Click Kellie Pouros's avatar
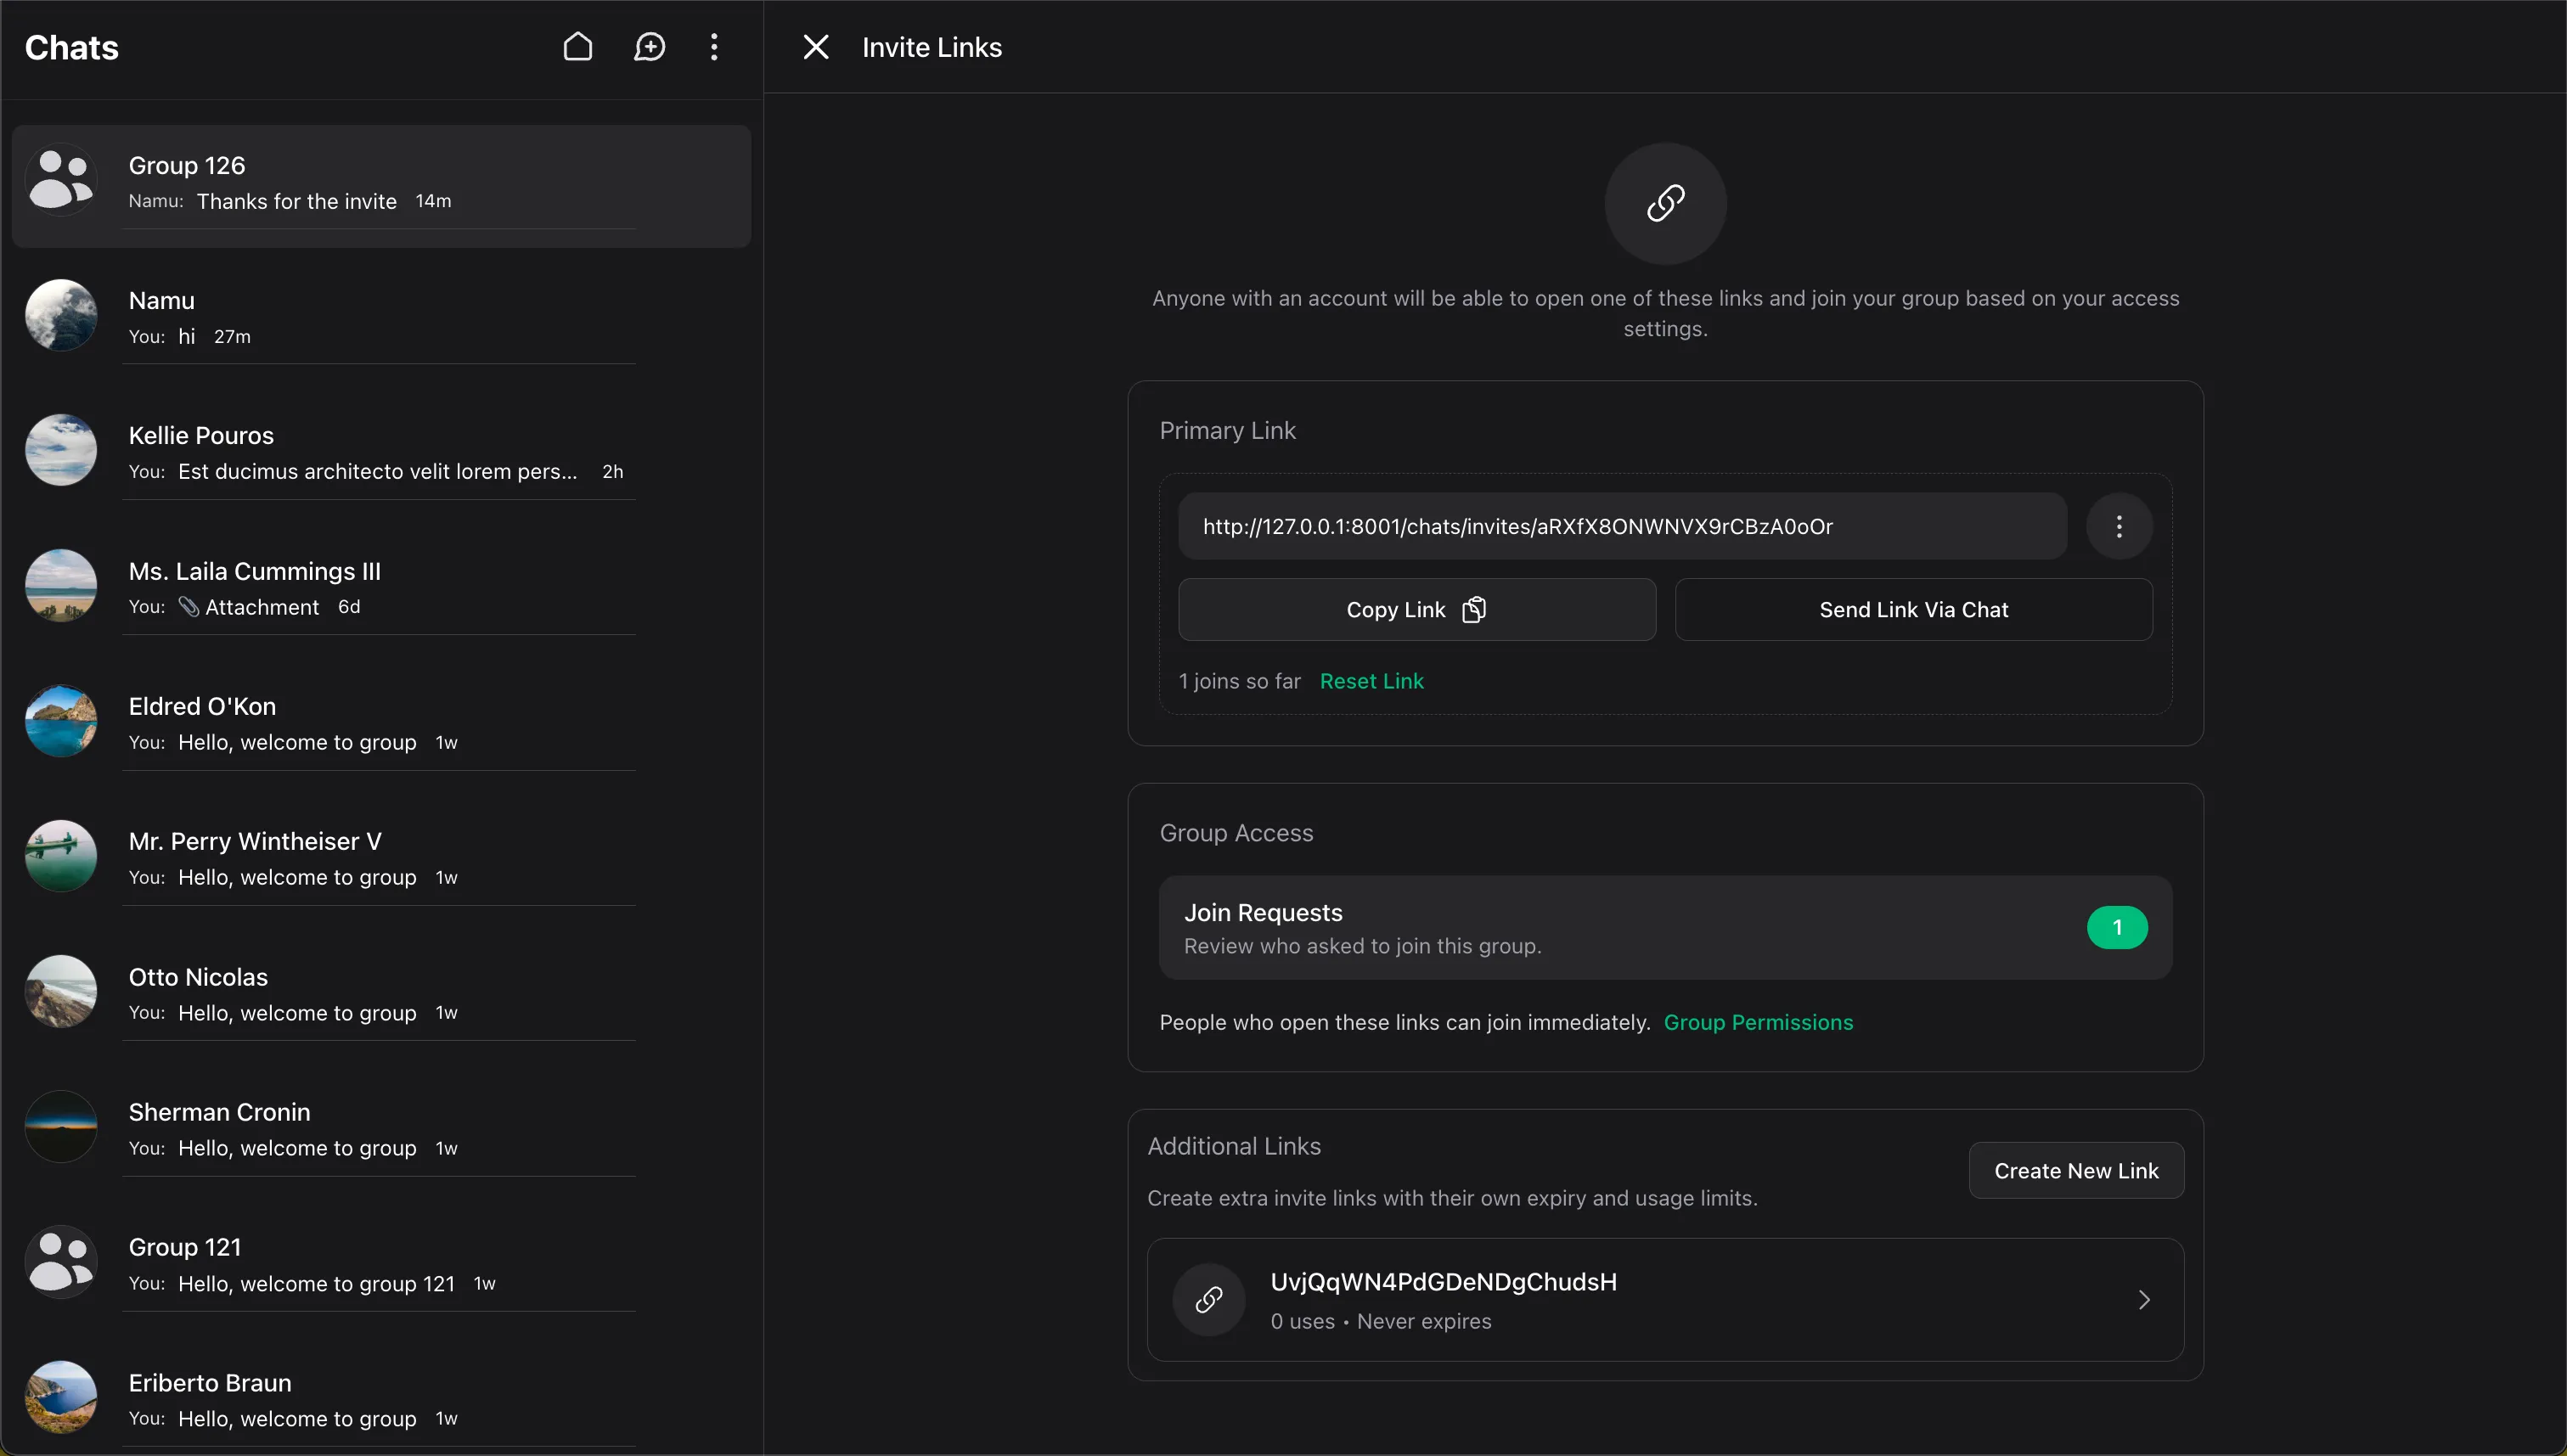 coord(61,450)
